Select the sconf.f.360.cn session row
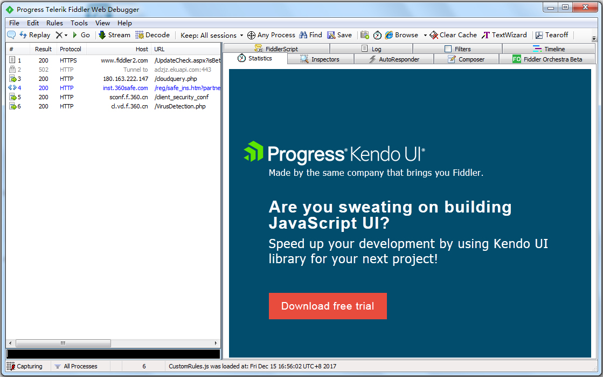The width and height of the screenshot is (603, 377). point(114,98)
